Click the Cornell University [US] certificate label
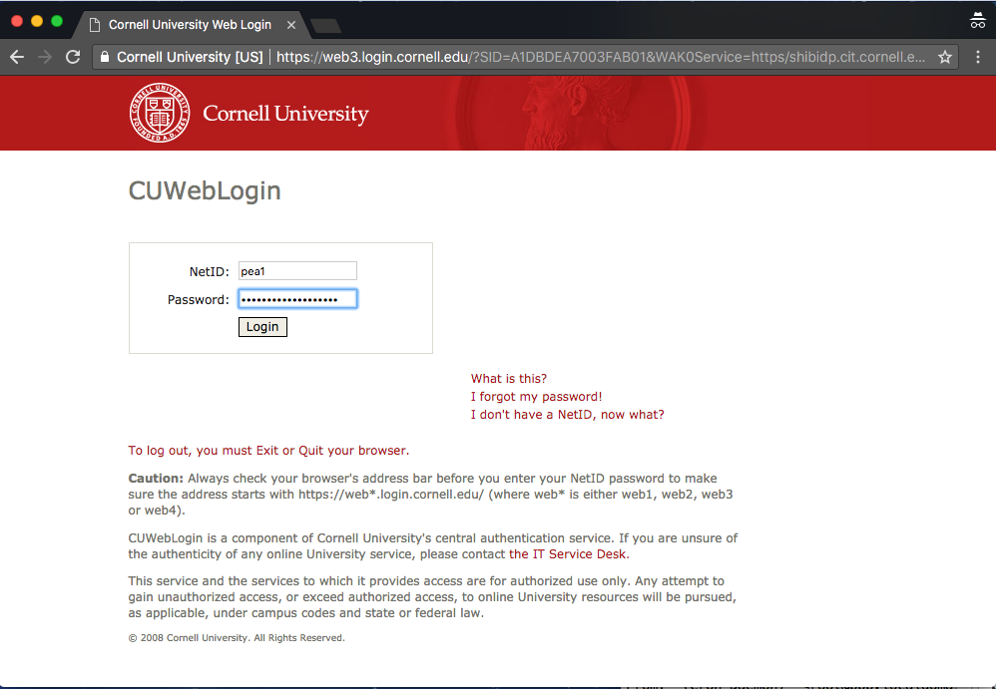This screenshot has height=689, width=996. pyautogui.click(x=190, y=57)
